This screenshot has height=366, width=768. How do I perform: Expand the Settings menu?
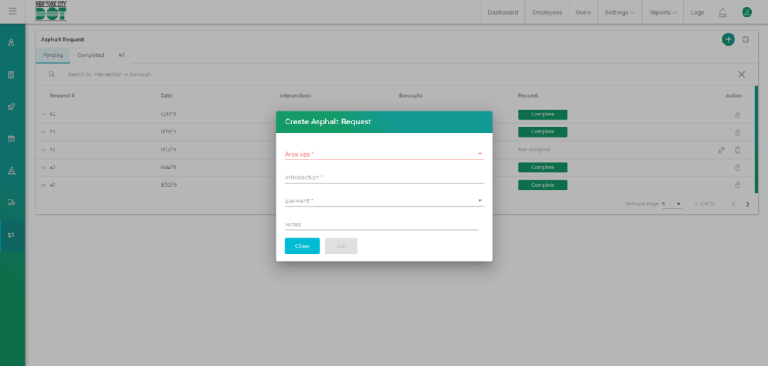619,13
